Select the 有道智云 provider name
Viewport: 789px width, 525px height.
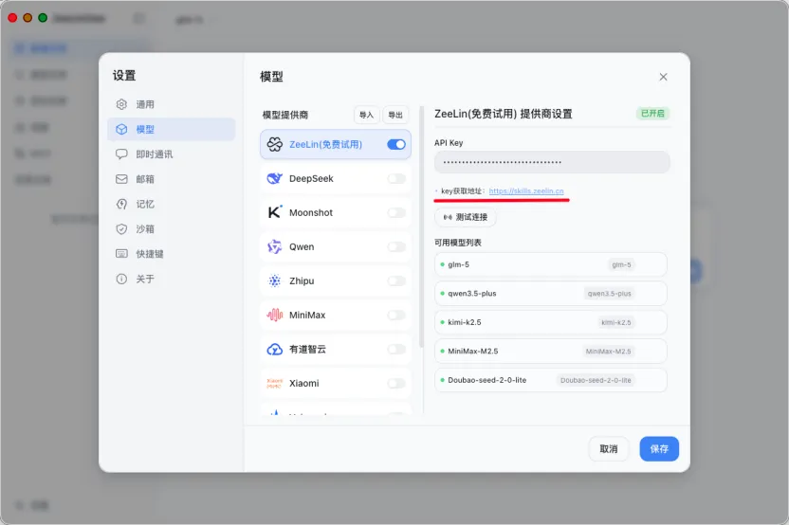click(307, 349)
